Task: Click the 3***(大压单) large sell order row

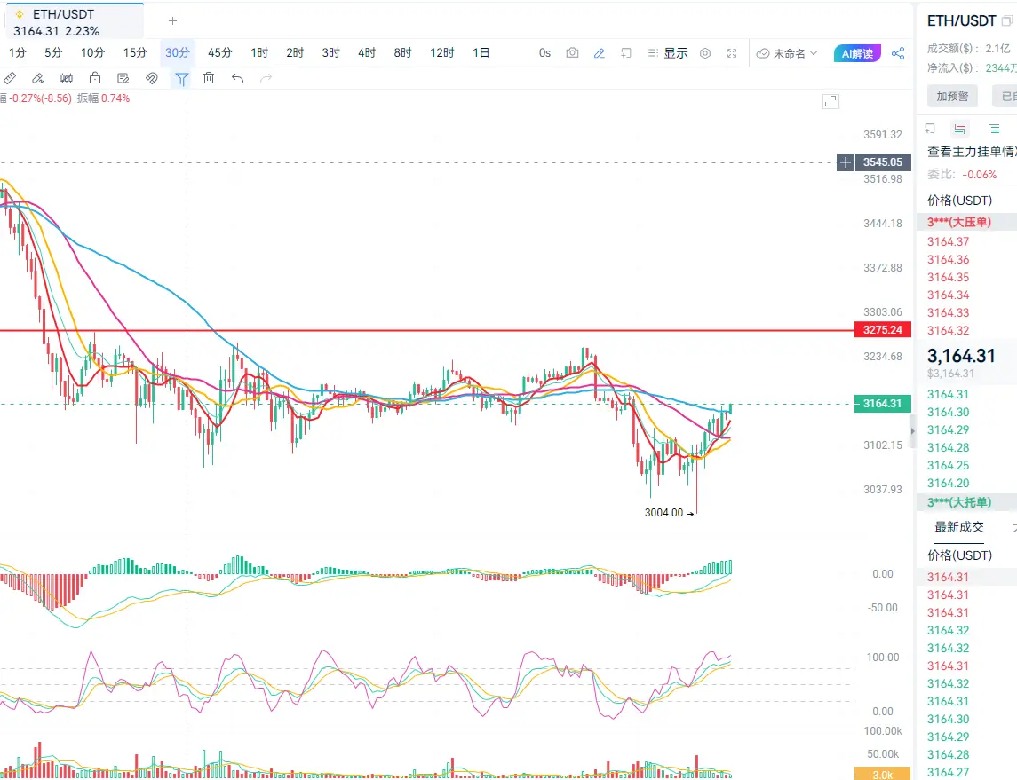Action: 966,222
